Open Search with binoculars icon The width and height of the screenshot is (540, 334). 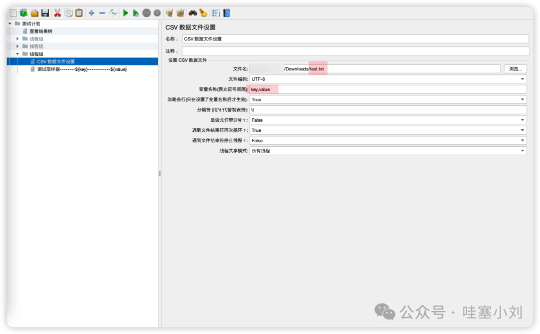pos(192,13)
